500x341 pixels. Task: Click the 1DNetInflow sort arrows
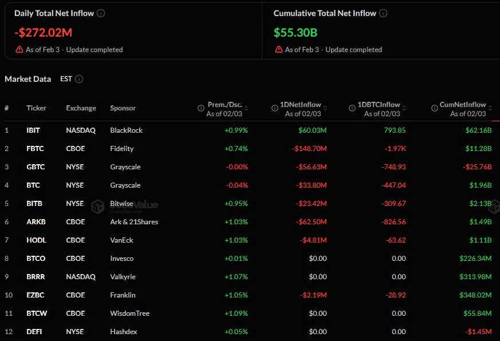point(325,107)
